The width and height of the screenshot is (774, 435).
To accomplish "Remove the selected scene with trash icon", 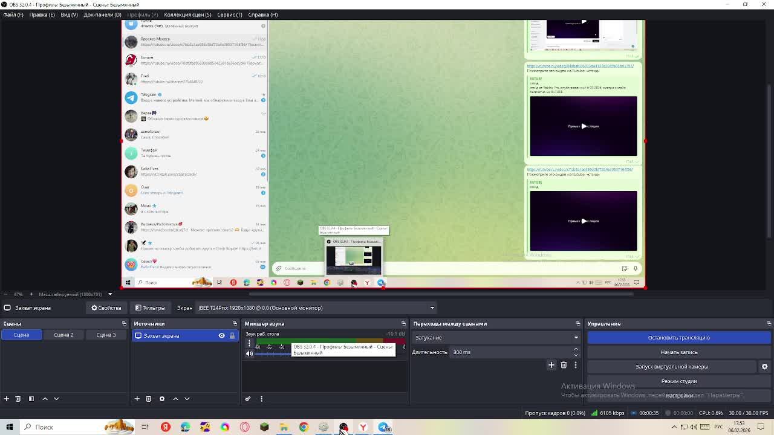I will (x=18, y=399).
